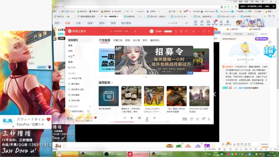This screenshot has height=157, width=279.
Task: Select the 最新音乐 tab
Action: click(x=155, y=40)
